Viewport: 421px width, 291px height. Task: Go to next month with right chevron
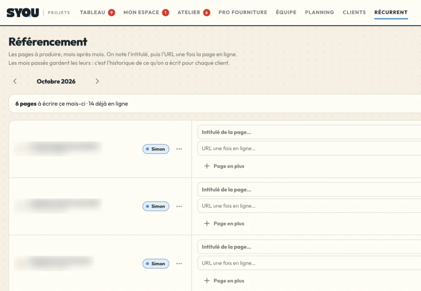[97, 81]
